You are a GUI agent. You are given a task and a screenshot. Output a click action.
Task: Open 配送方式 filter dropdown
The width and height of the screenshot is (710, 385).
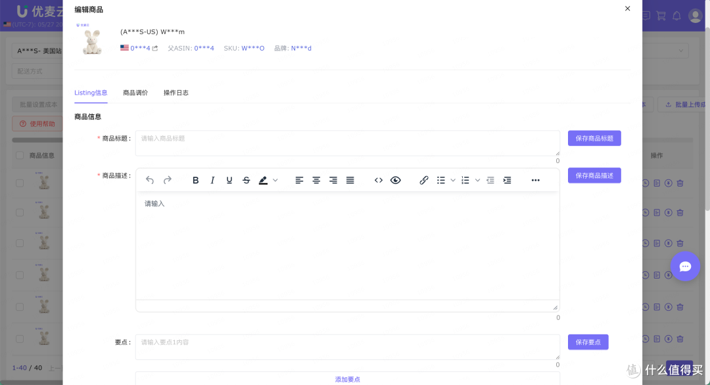coord(37,71)
